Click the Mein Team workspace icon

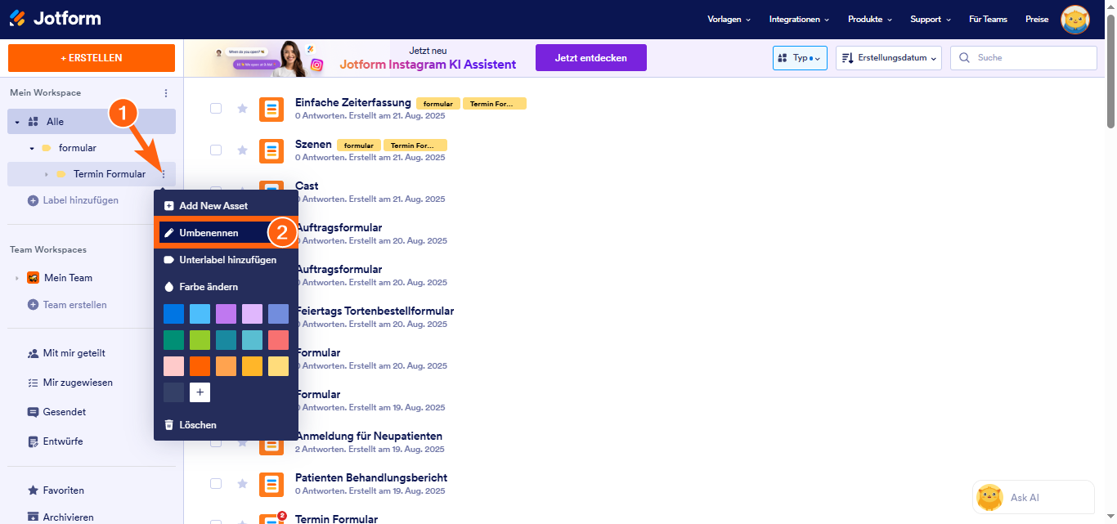(34, 278)
